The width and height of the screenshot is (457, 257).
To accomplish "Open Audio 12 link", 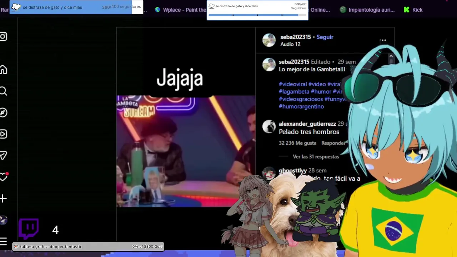I will coord(290,44).
